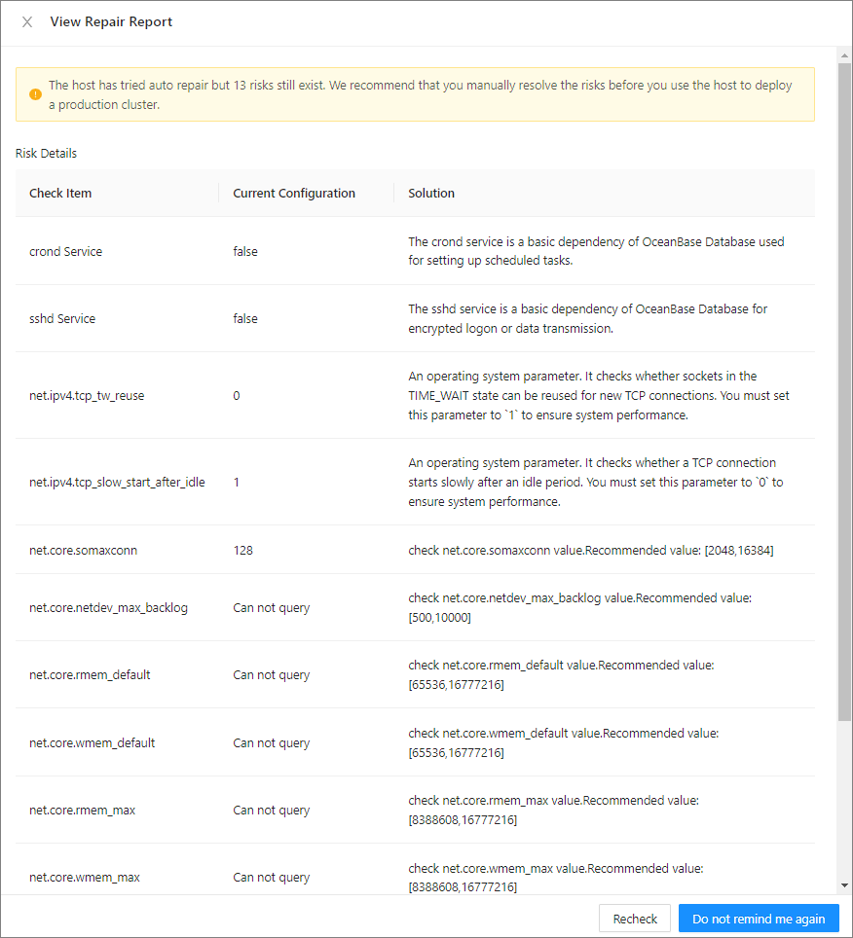Screen dimensions: 853x938
Task: Click the net.core.wmem_max check item
Action: [x=85, y=877]
